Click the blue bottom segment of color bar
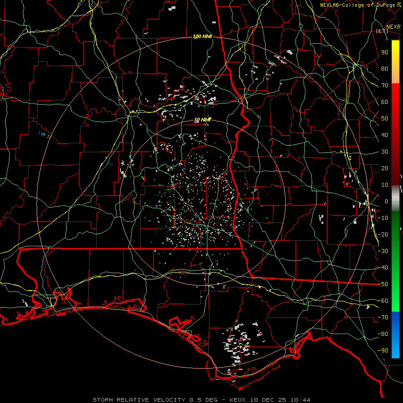The height and width of the screenshot is (403, 403). point(395,335)
